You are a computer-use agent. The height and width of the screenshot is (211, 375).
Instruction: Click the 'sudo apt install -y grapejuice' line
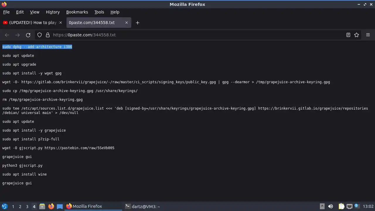[x=34, y=130]
